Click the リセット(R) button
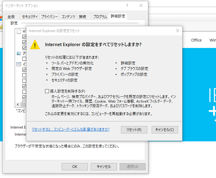This screenshot has width=216, height=178. tap(134, 130)
